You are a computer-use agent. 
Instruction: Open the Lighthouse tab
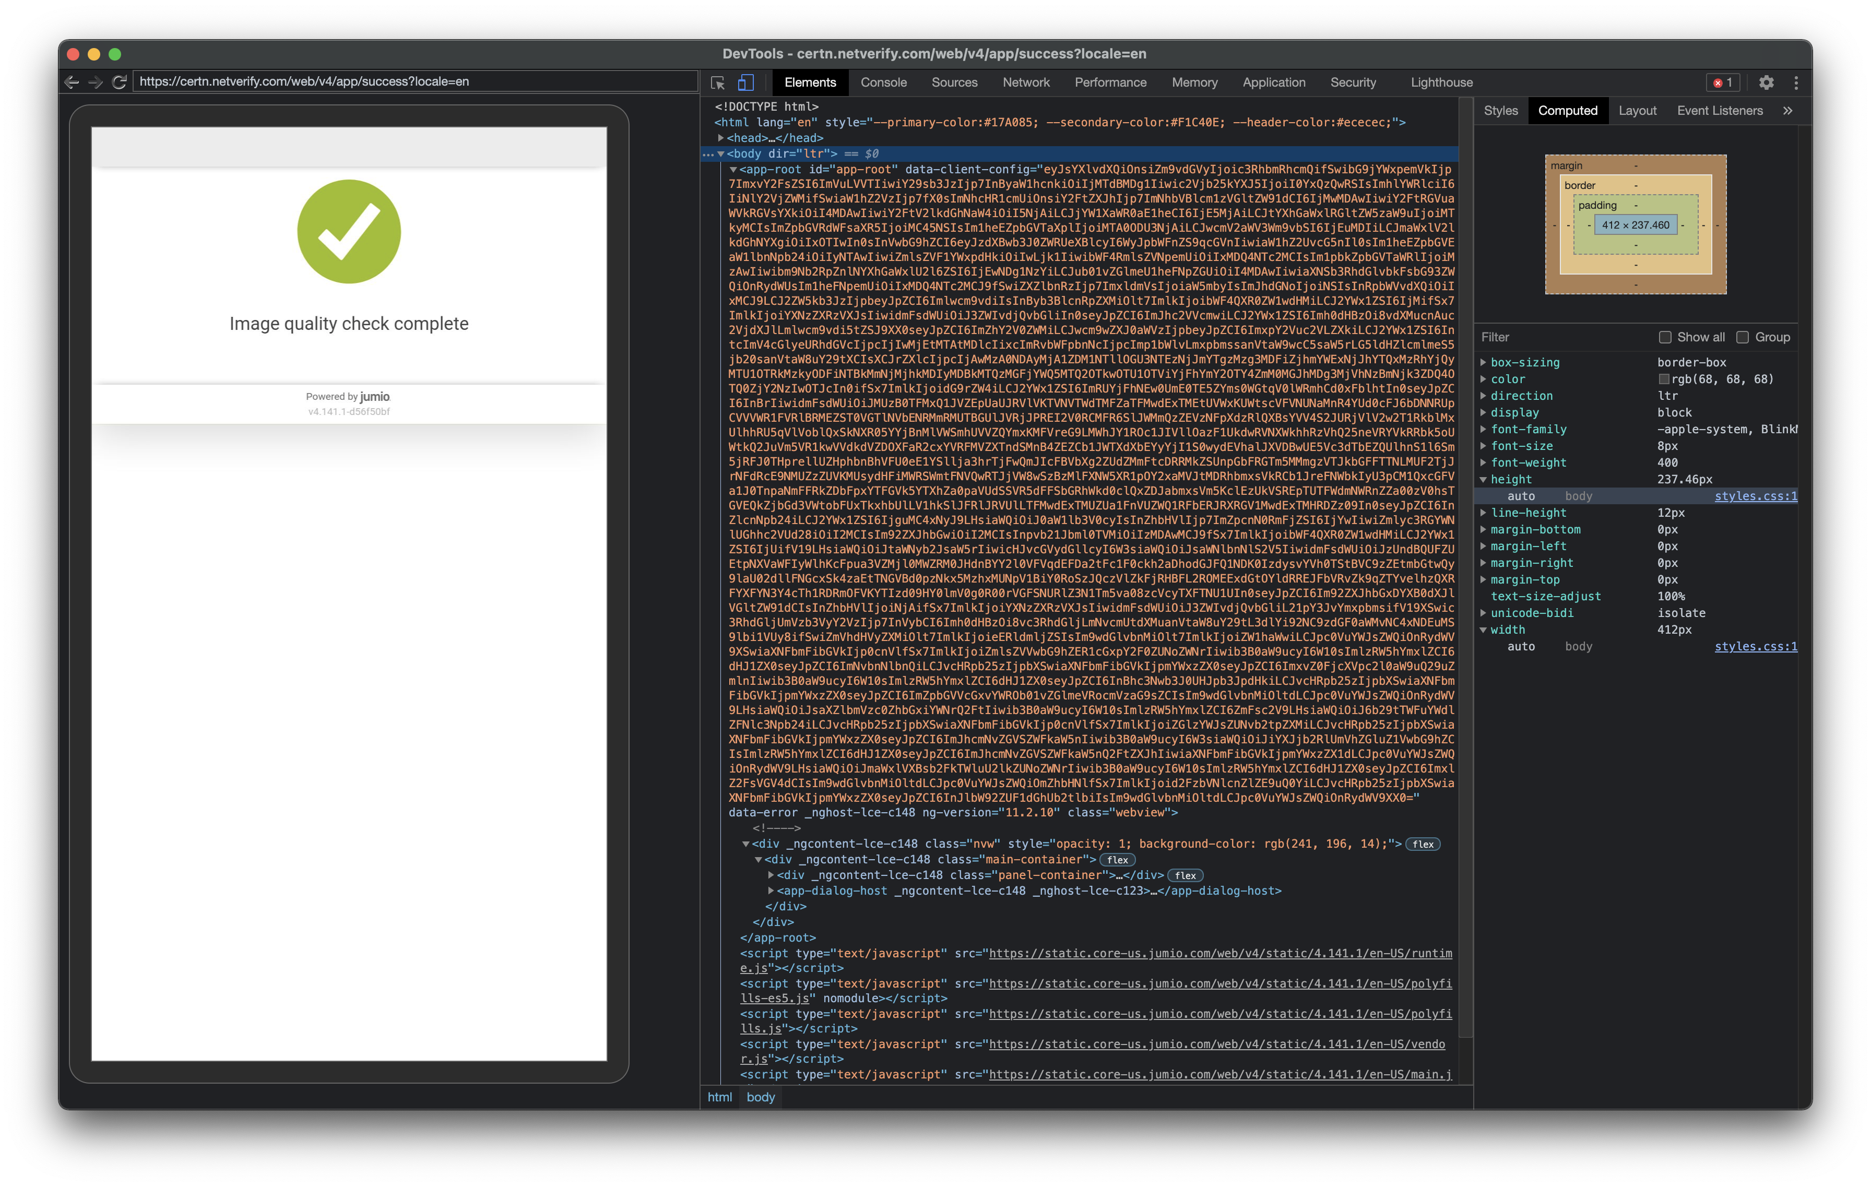click(x=1441, y=82)
